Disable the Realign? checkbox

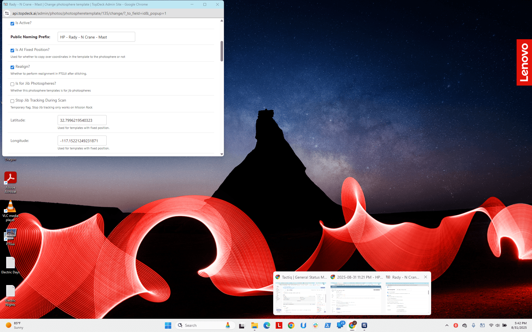(12, 67)
